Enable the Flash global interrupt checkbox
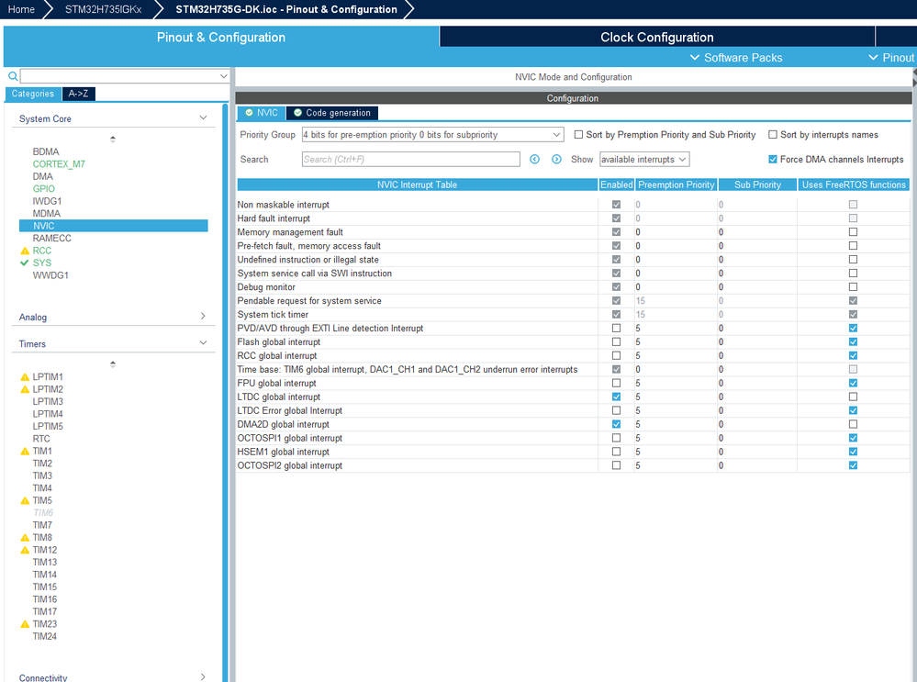Image resolution: width=917 pixels, height=682 pixels. 617,341
